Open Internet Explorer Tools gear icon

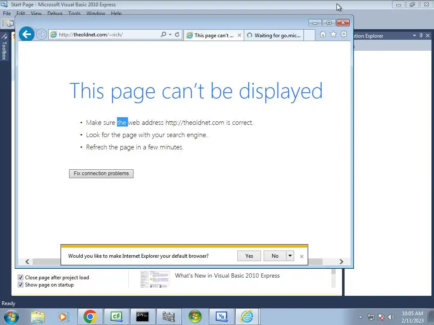[x=344, y=34]
